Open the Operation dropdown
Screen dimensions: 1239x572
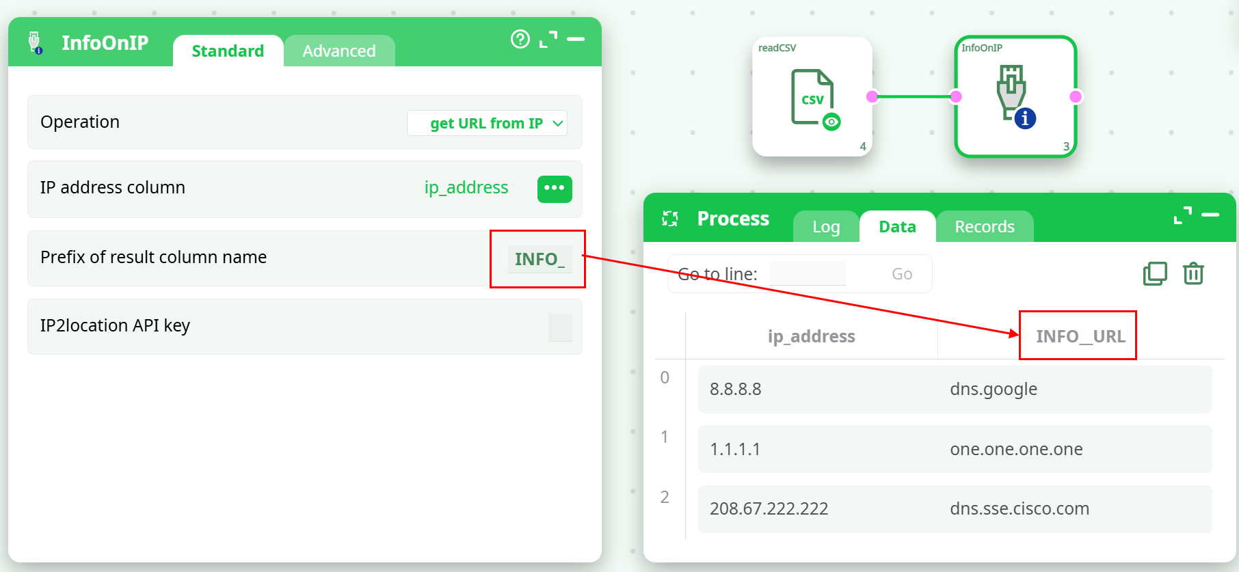[487, 123]
